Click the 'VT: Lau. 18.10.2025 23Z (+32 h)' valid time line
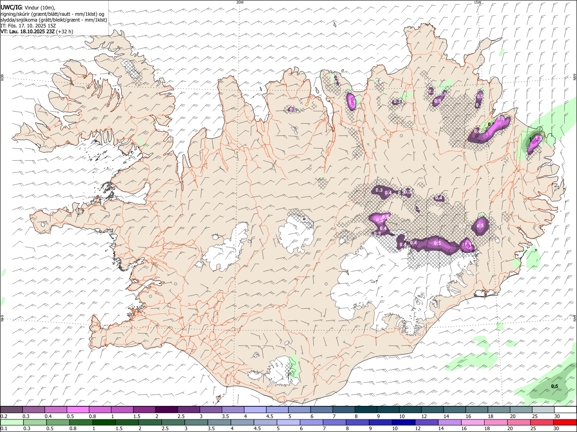Image resolution: width=577 pixels, height=432 pixels. pos(37,31)
